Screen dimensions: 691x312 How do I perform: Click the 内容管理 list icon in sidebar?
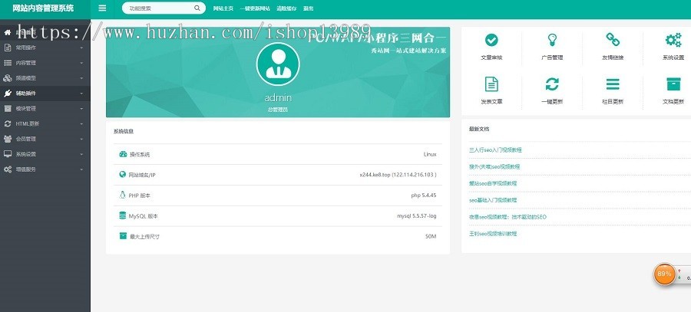[x=8, y=63]
